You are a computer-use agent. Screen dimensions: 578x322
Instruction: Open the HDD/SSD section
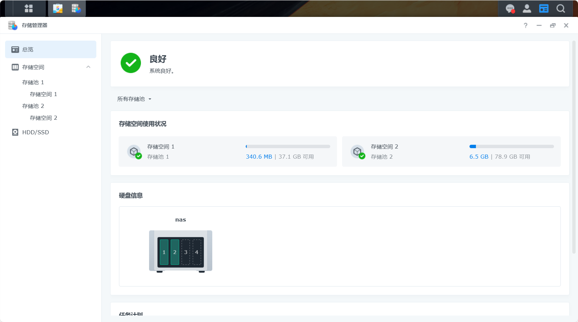pos(35,132)
